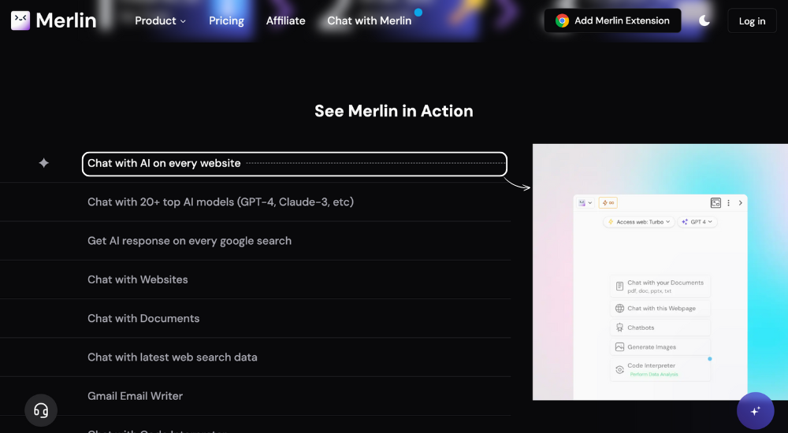
Task: Click Add Merlin Extension button
Action: (x=612, y=20)
